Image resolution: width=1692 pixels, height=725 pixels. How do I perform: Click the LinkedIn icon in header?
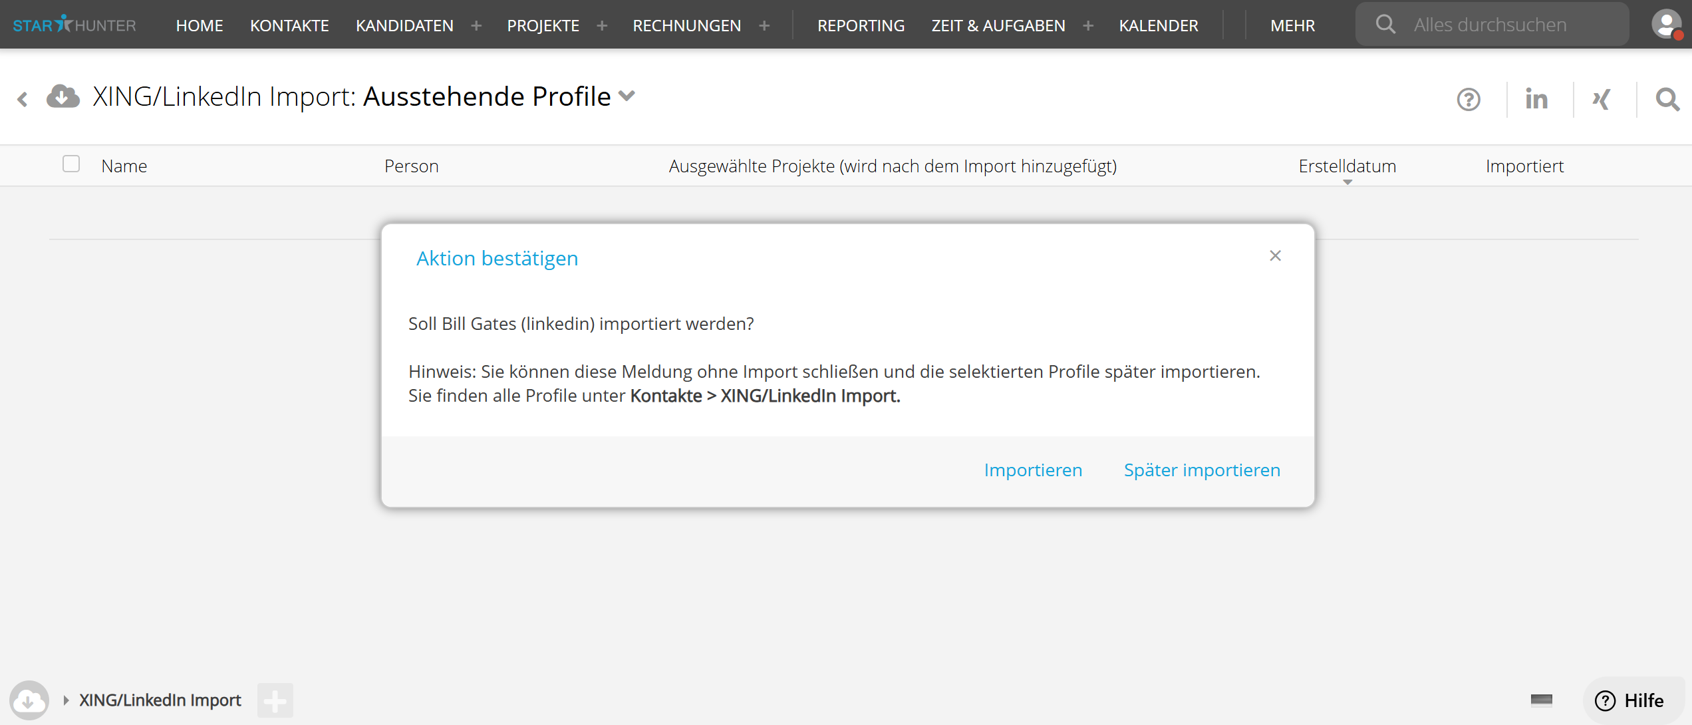point(1536,99)
